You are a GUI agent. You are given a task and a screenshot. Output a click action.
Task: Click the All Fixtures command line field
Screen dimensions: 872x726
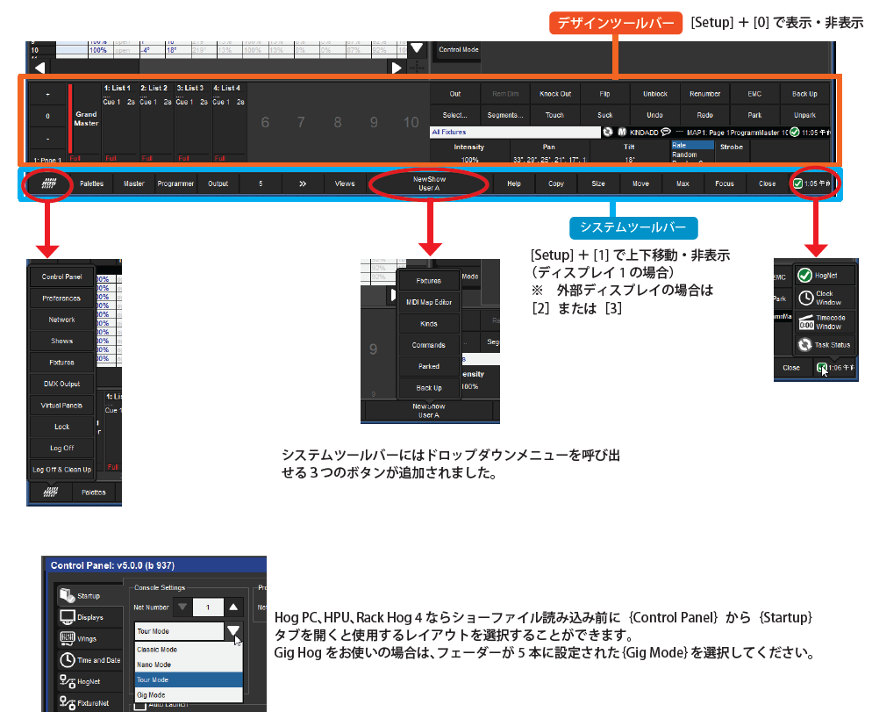515,133
